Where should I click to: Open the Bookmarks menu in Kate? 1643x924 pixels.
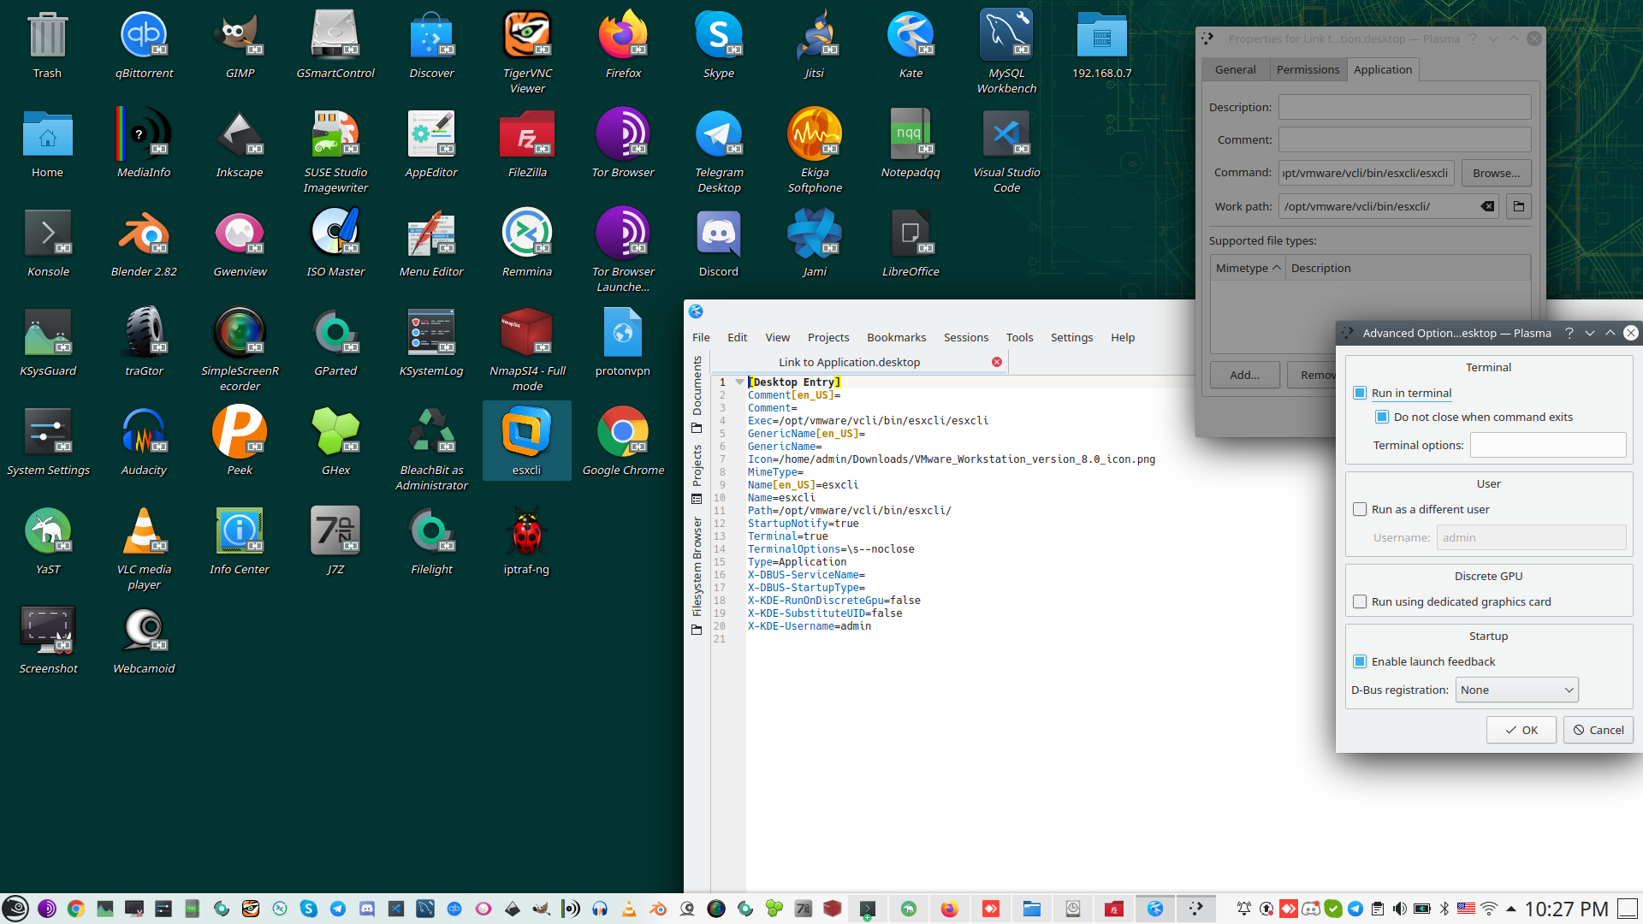click(896, 337)
